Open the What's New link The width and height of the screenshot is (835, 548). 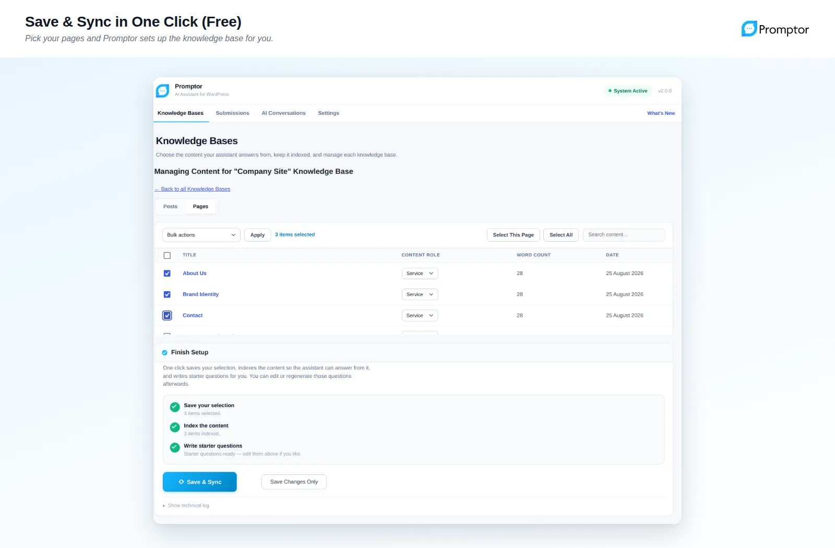pos(661,113)
